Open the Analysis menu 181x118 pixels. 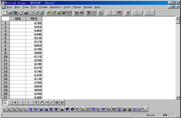click(56, 7)
